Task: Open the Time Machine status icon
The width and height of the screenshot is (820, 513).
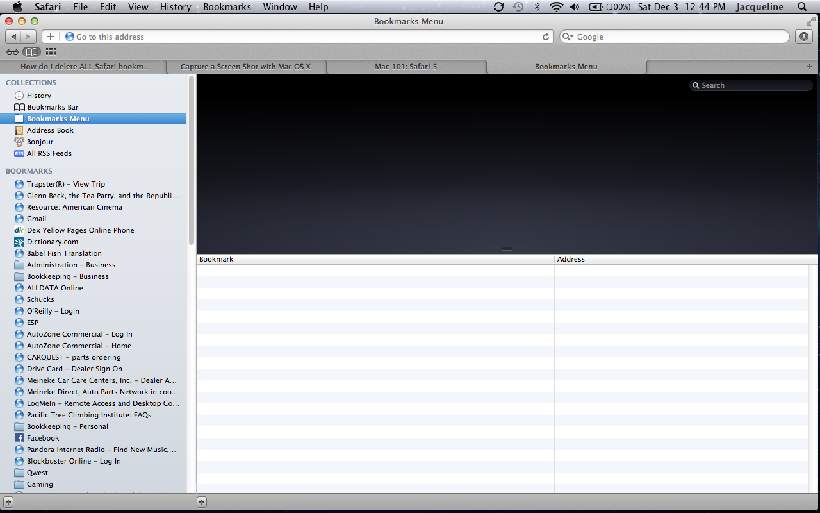Action: coord(518,7)
